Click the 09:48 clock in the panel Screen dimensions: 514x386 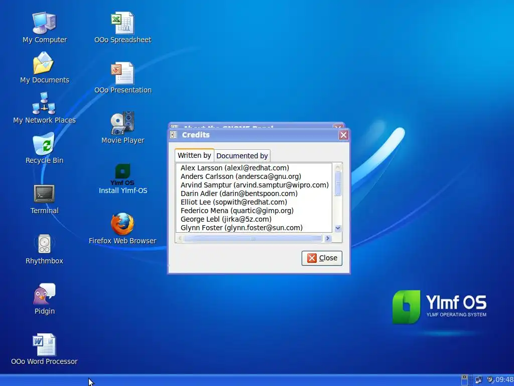(x=504, y=380)
